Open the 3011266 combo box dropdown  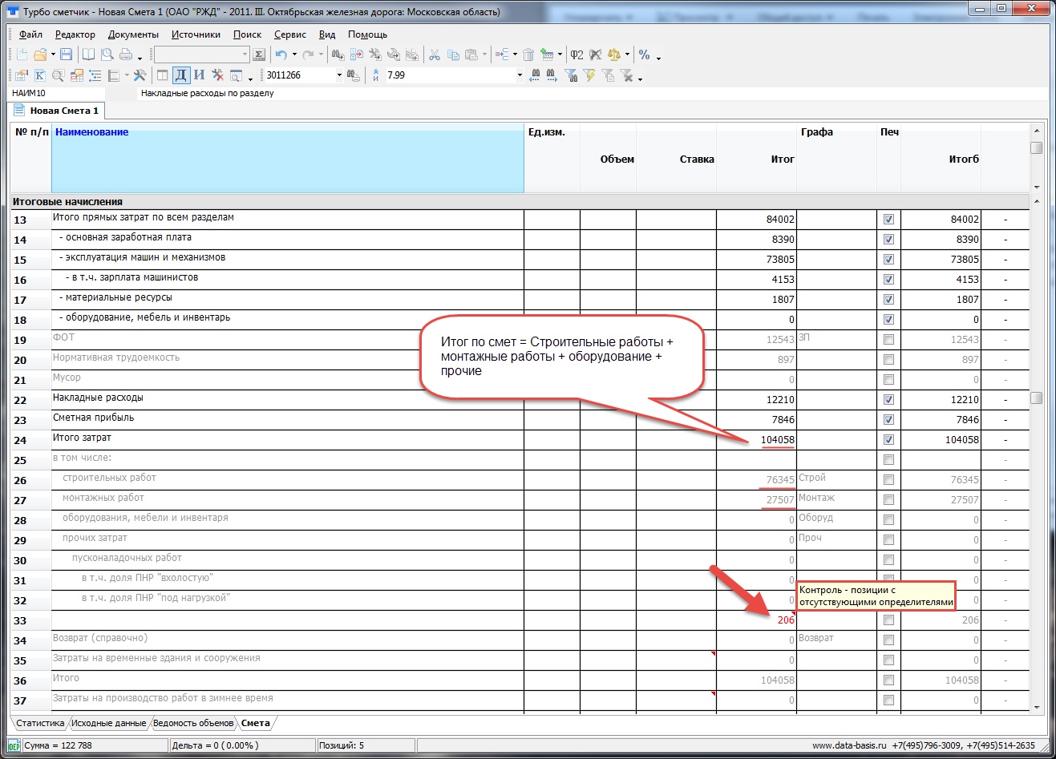pyautogui.click(x=339, y=75)
